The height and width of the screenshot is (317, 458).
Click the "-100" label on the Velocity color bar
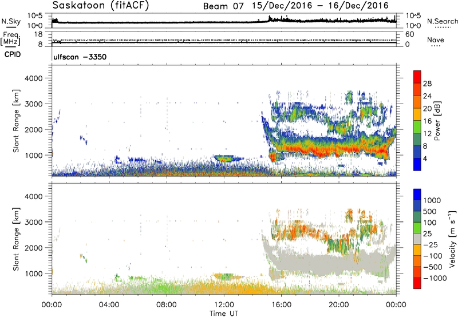[433, 256]
